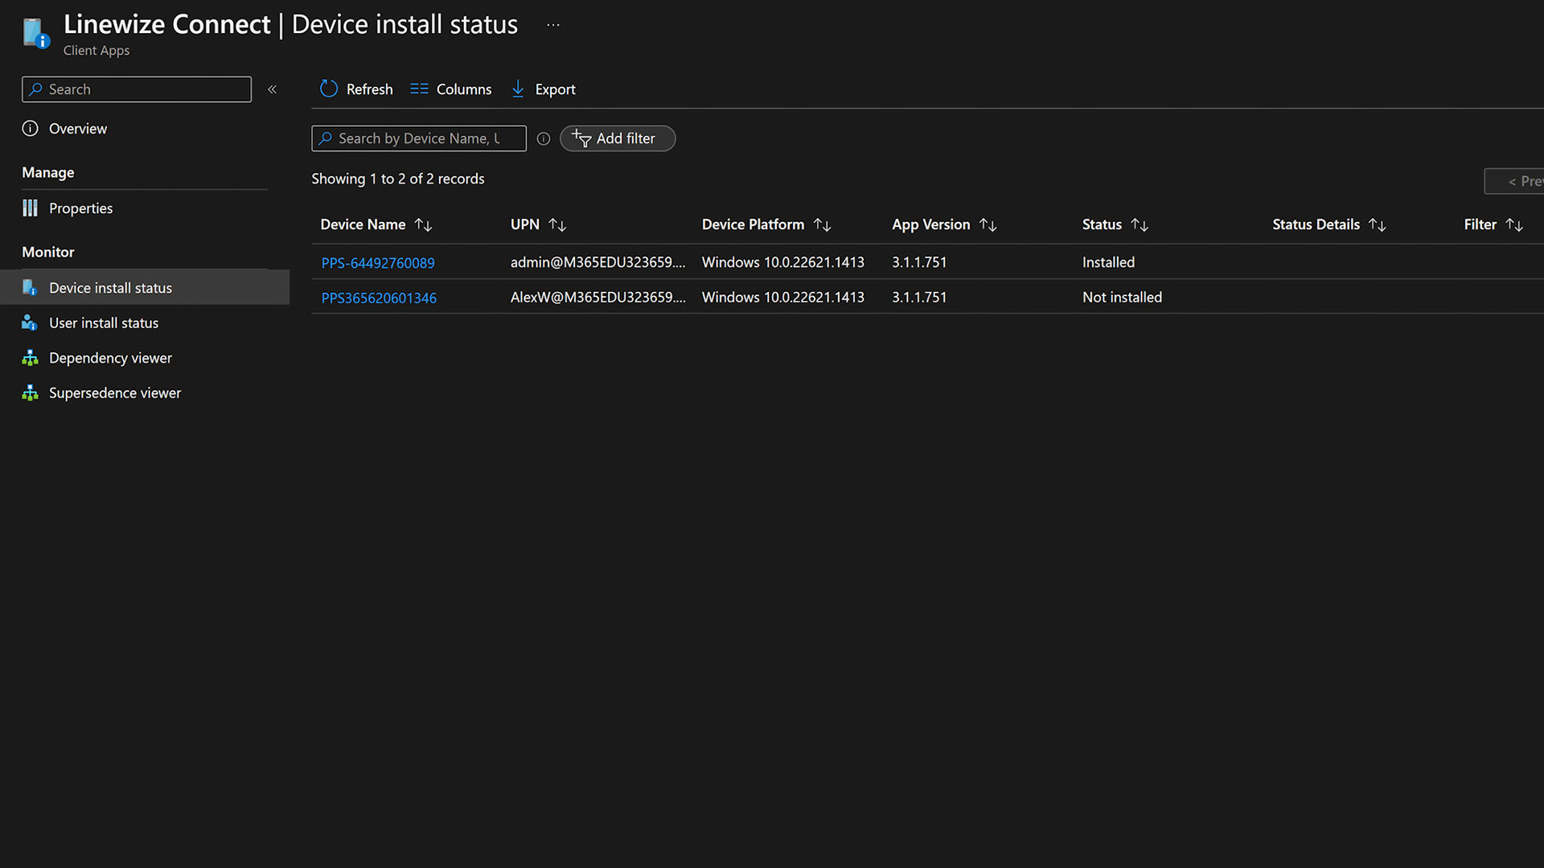Open the Overview page
The image size is (1544, 868).
(77, 129)
